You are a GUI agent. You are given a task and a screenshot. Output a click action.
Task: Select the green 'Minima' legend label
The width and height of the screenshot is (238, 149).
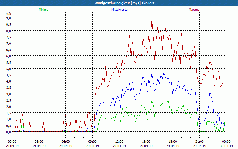(43, 10)
